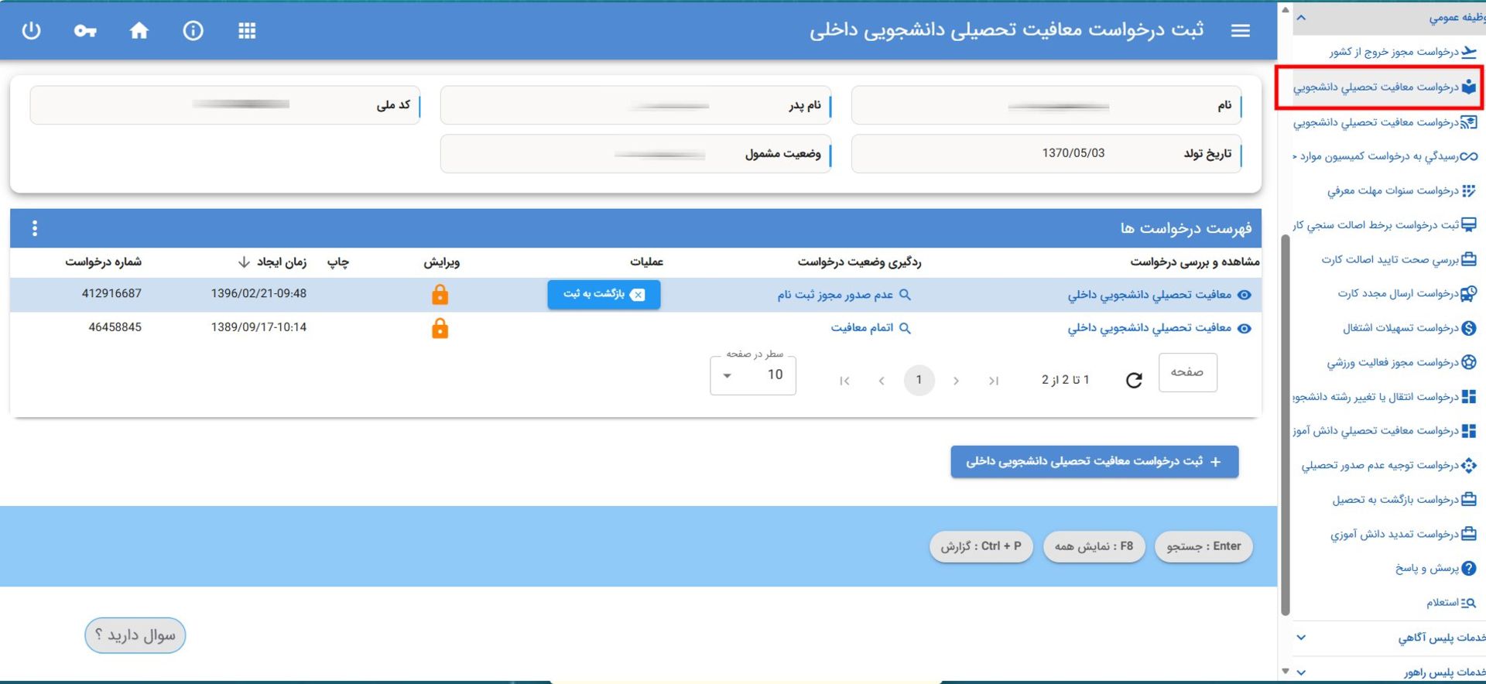Click question mark icon for پرسش و پاسخ
Screen dimensions: 1486x684
point(1469,568)
